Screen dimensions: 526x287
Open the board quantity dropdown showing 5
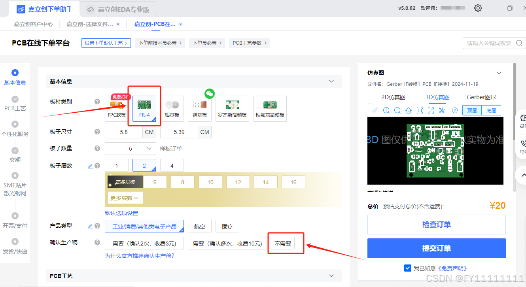click(x=131, y=149)
